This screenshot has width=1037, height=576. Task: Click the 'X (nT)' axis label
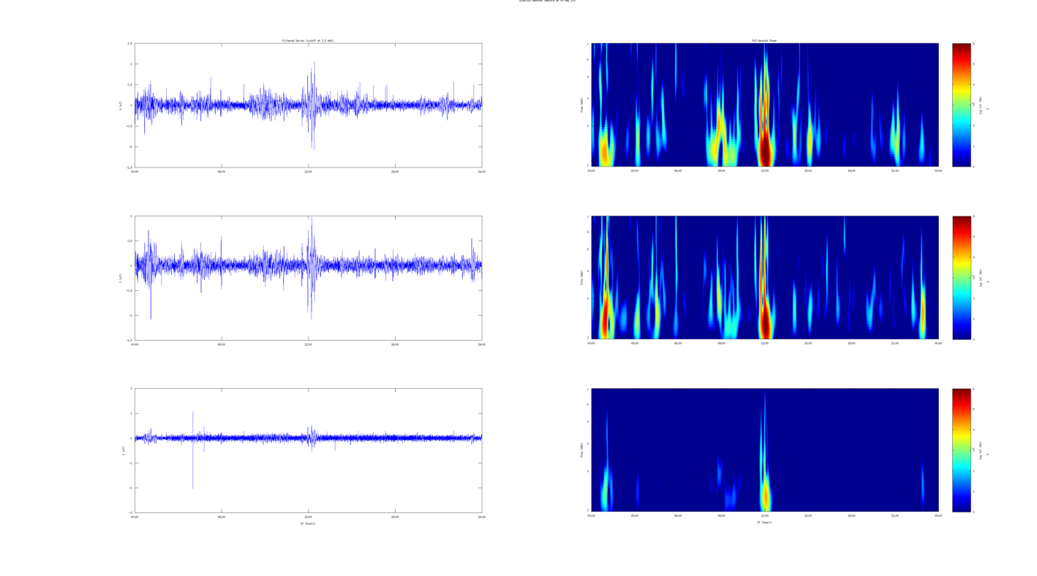pos(121,105)
